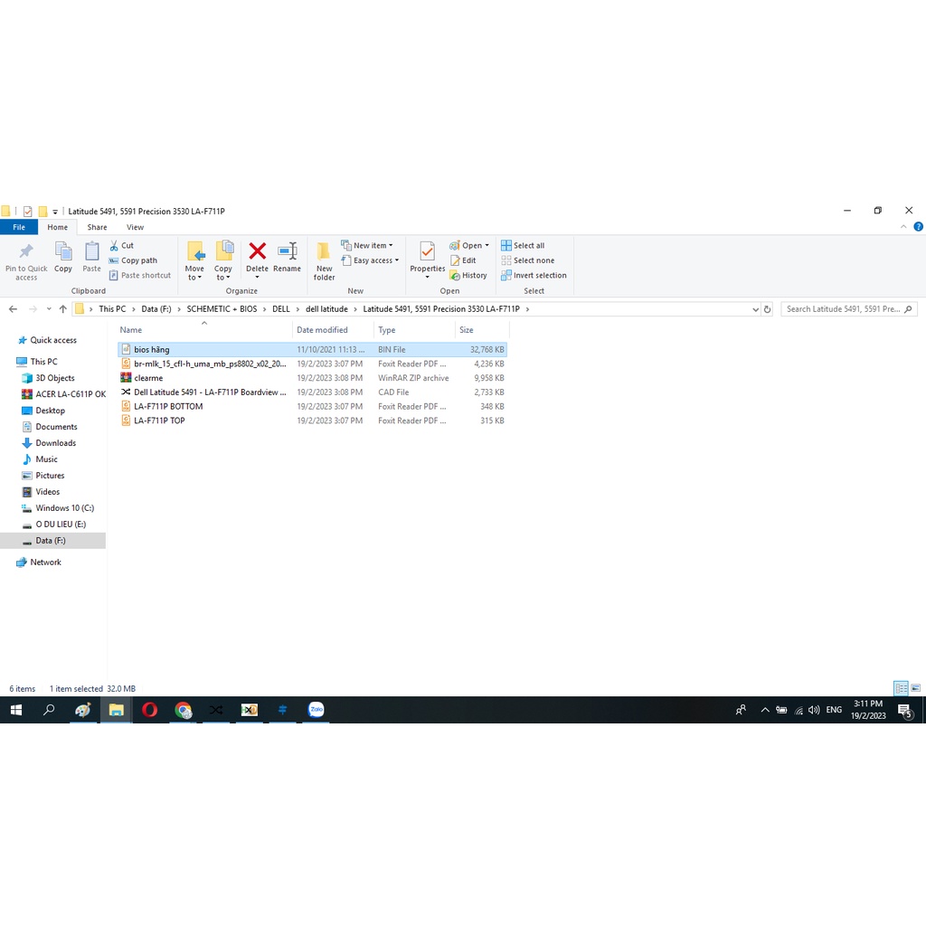
Task: Switch to large icons view layout
Action: (x=915, y=689)
